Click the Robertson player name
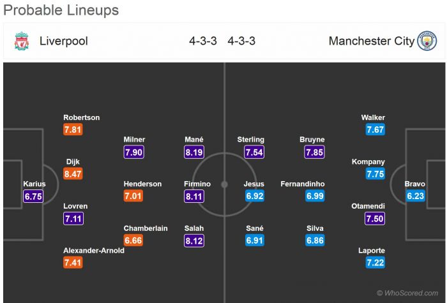 click(x=81, y=117)
